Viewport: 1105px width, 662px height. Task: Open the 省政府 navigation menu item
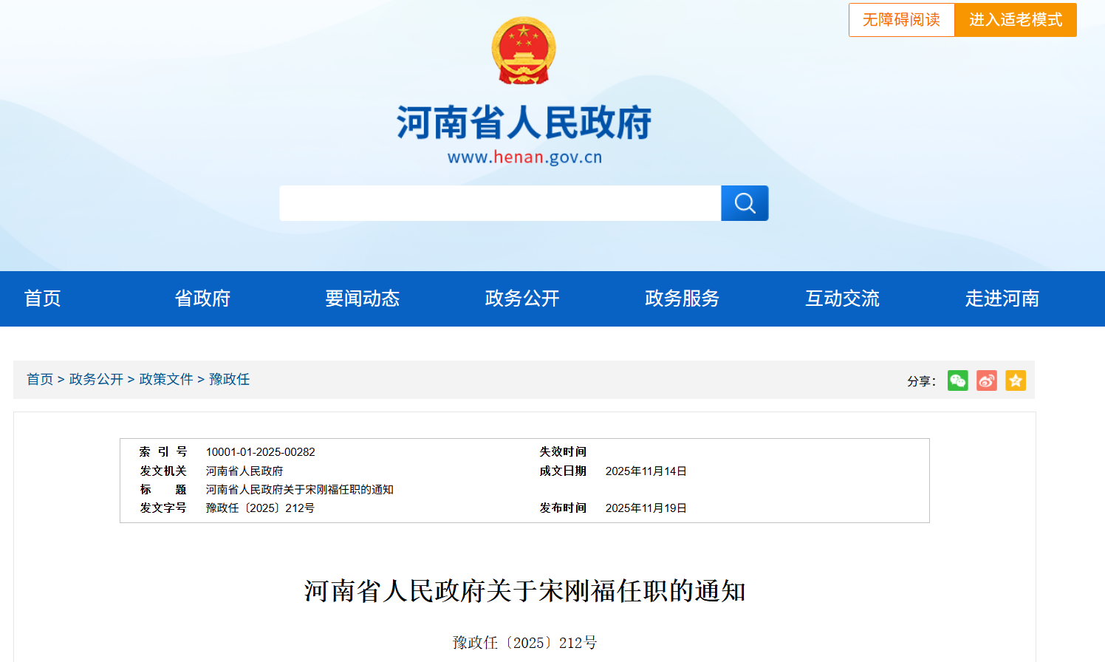(202, 298)
